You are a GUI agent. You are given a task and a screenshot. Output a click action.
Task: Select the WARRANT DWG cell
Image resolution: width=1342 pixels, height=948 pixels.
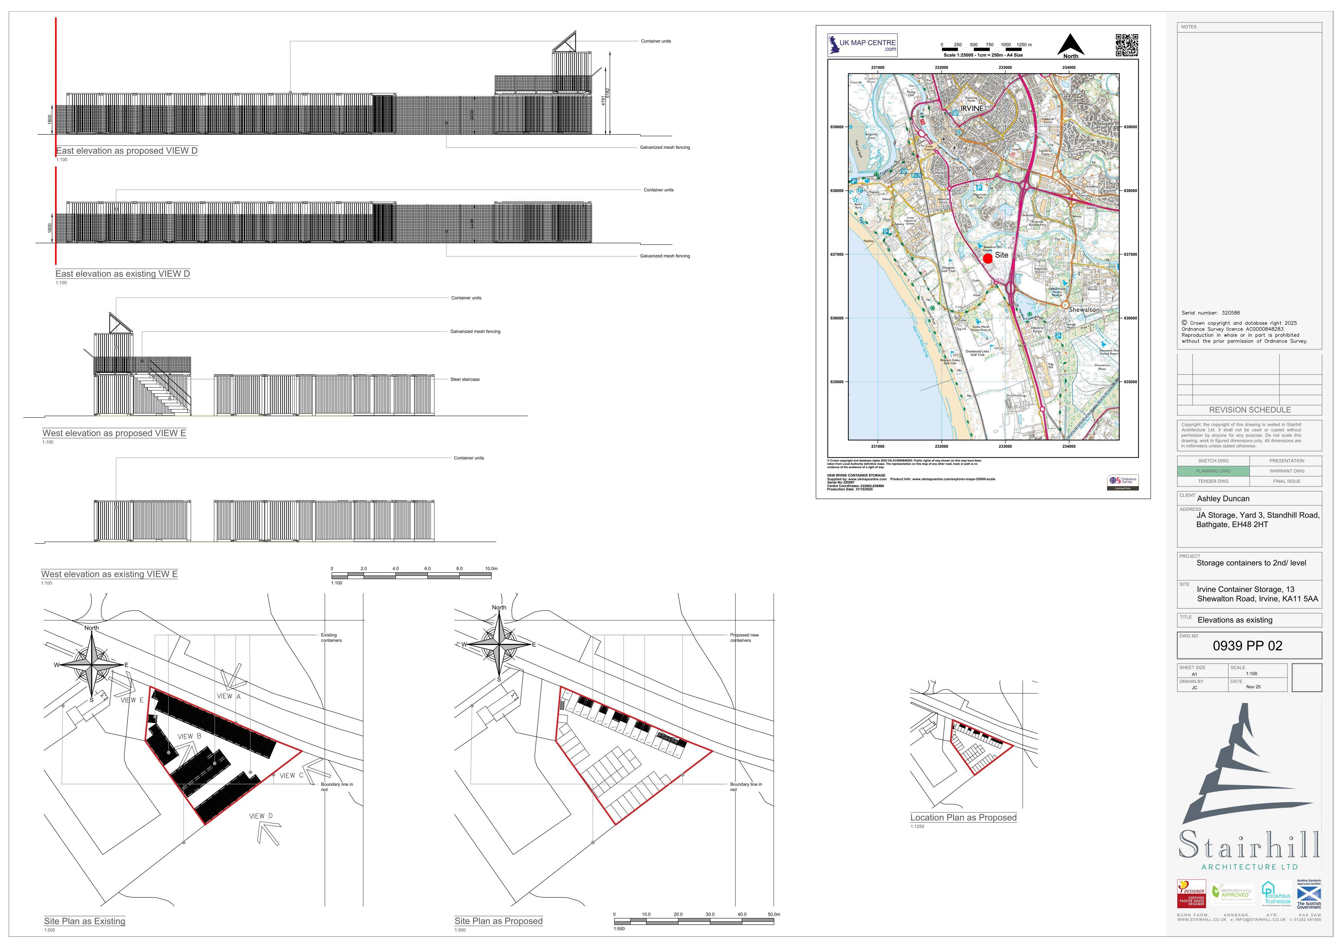coord(1286,471)
